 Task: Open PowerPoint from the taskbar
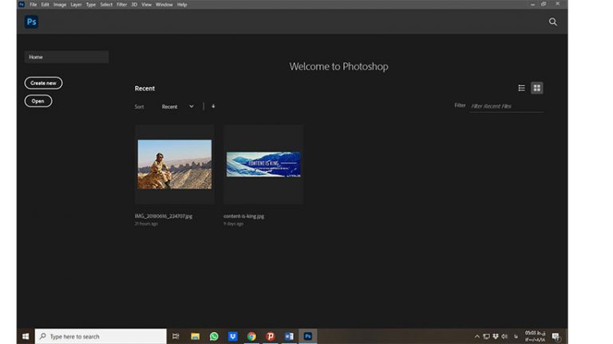pos(270,336)
